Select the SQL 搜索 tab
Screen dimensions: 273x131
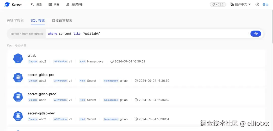pyautogui.click(x=38, y=20)
